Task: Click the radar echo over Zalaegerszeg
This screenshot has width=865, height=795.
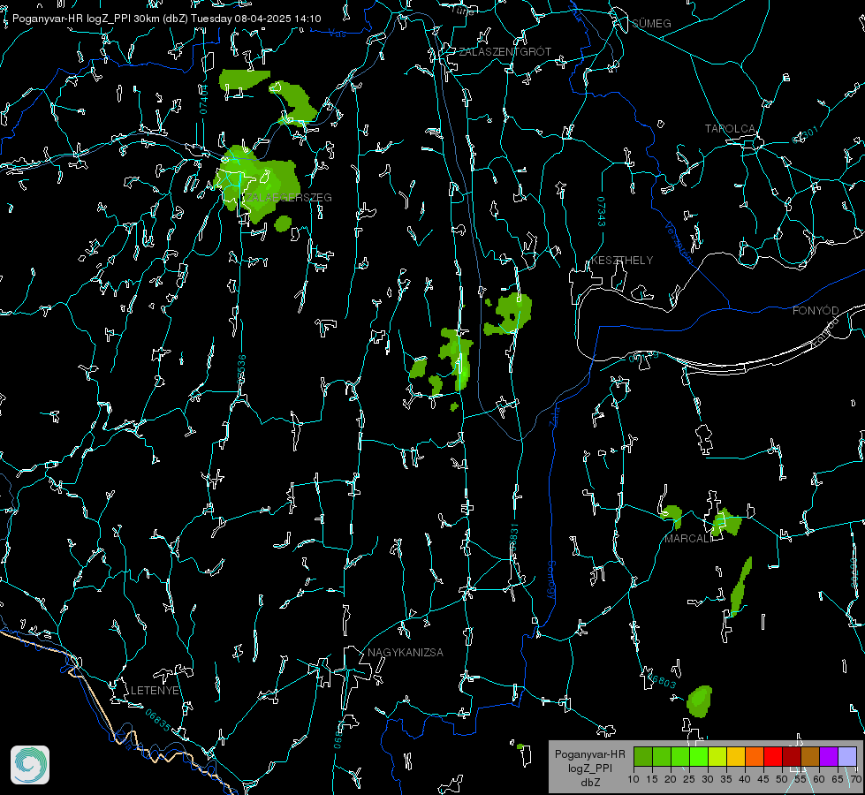Action: click(258, 185)
